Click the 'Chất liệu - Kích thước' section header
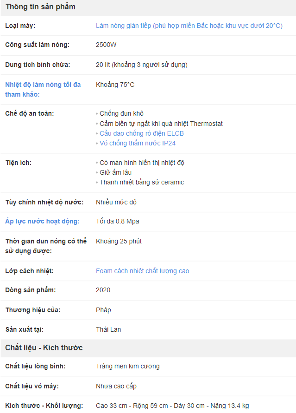 pyautogui.click(x=44, y=347)
